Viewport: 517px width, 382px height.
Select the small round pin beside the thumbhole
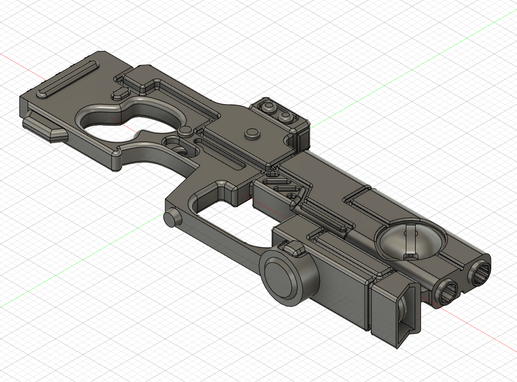(x=185, y=131)
